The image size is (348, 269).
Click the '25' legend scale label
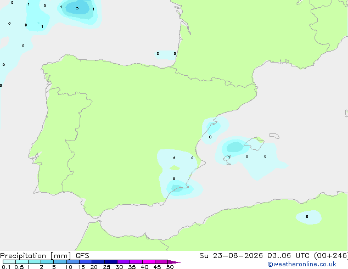[106, 267]
